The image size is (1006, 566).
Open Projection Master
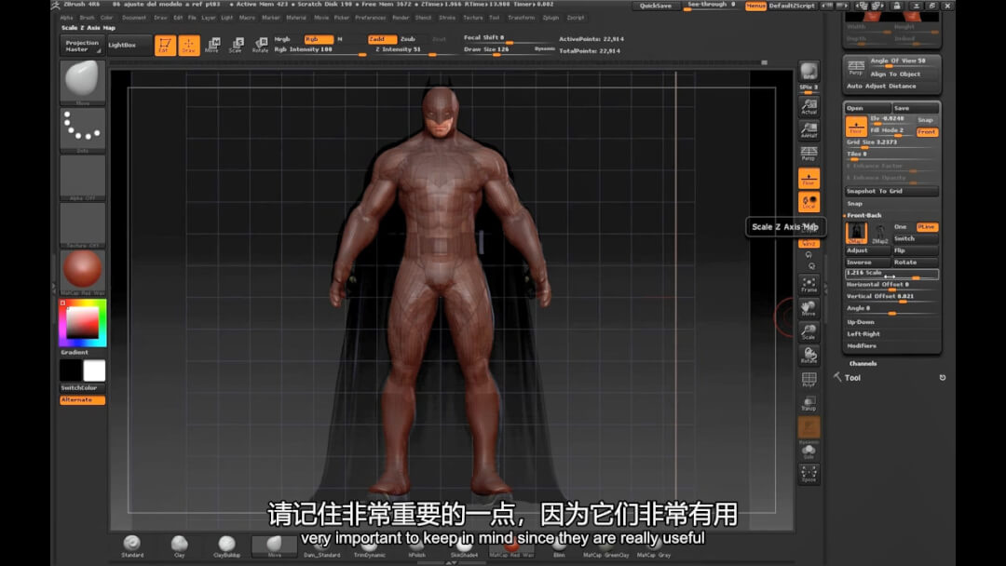coord(82,46)
